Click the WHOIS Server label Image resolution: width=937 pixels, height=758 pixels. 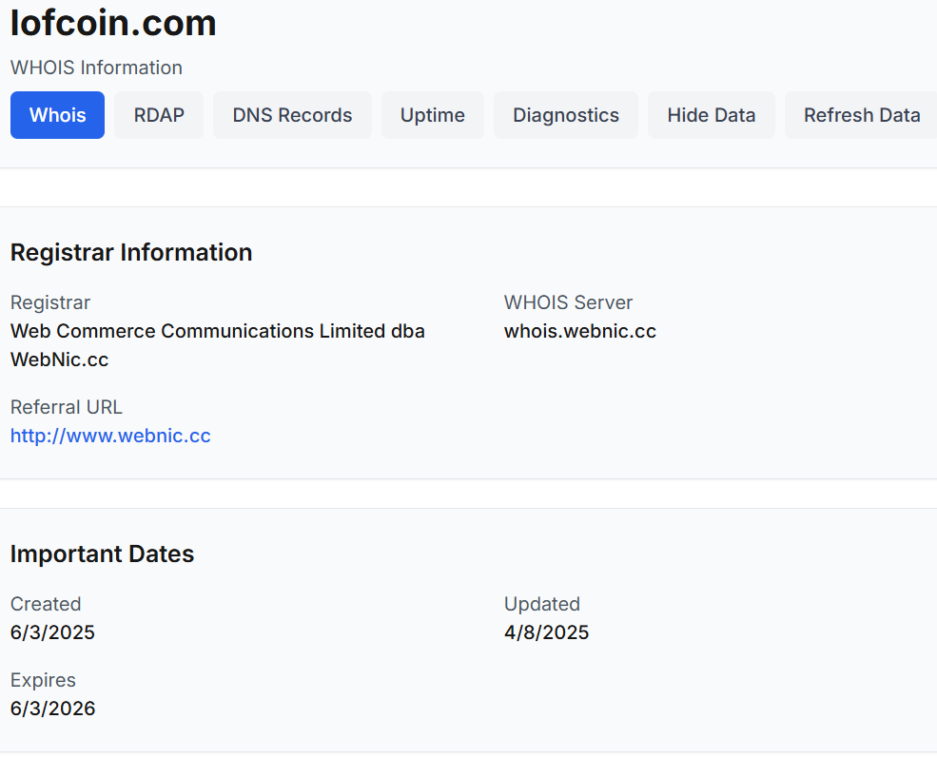click(x=568, y=302)
